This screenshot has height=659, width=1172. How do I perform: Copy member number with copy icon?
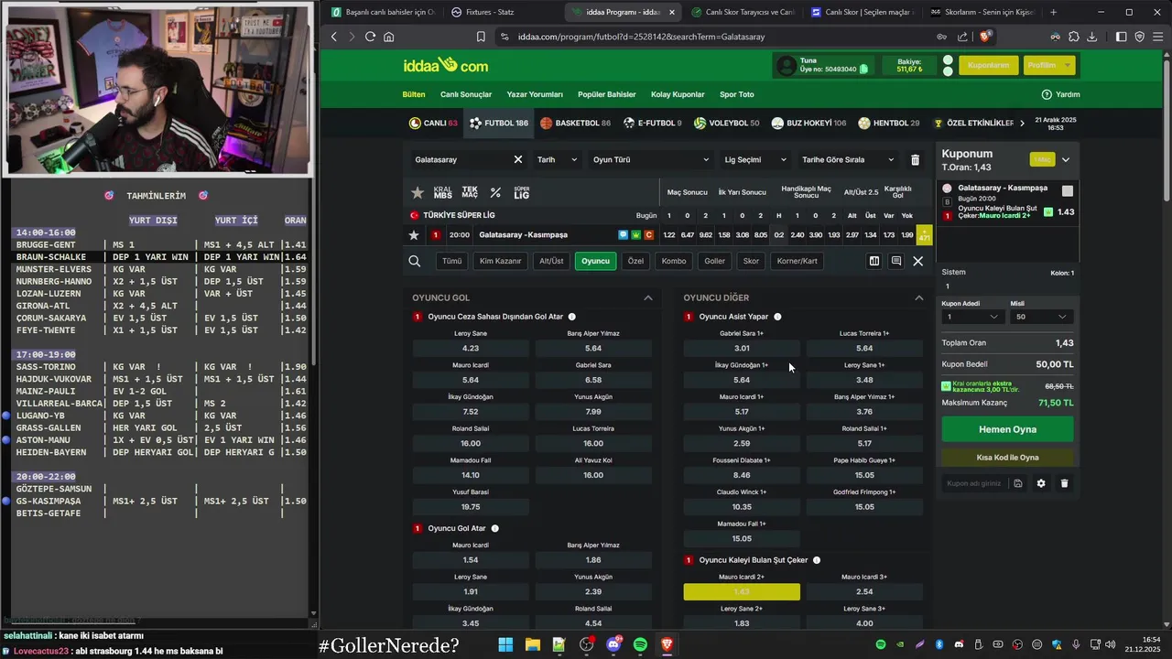tap(863, 70)
